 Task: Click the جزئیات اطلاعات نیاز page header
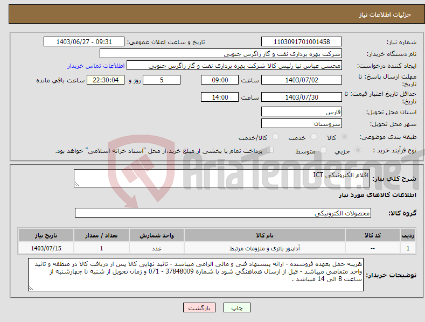point(385,15)
